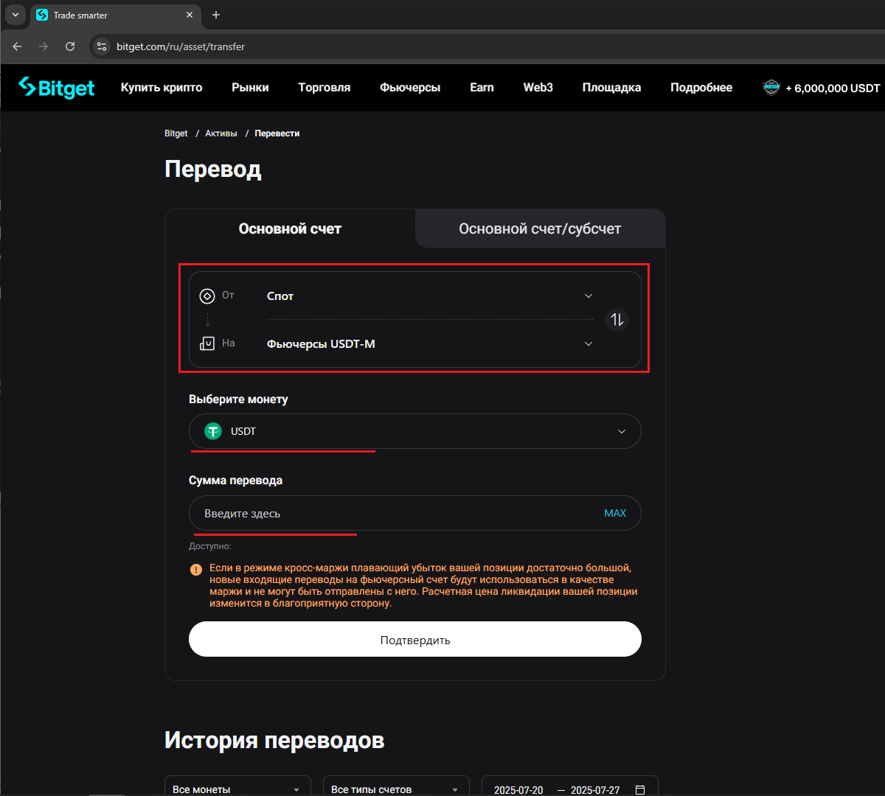Open the Рынки menu item

coord(250,88)
